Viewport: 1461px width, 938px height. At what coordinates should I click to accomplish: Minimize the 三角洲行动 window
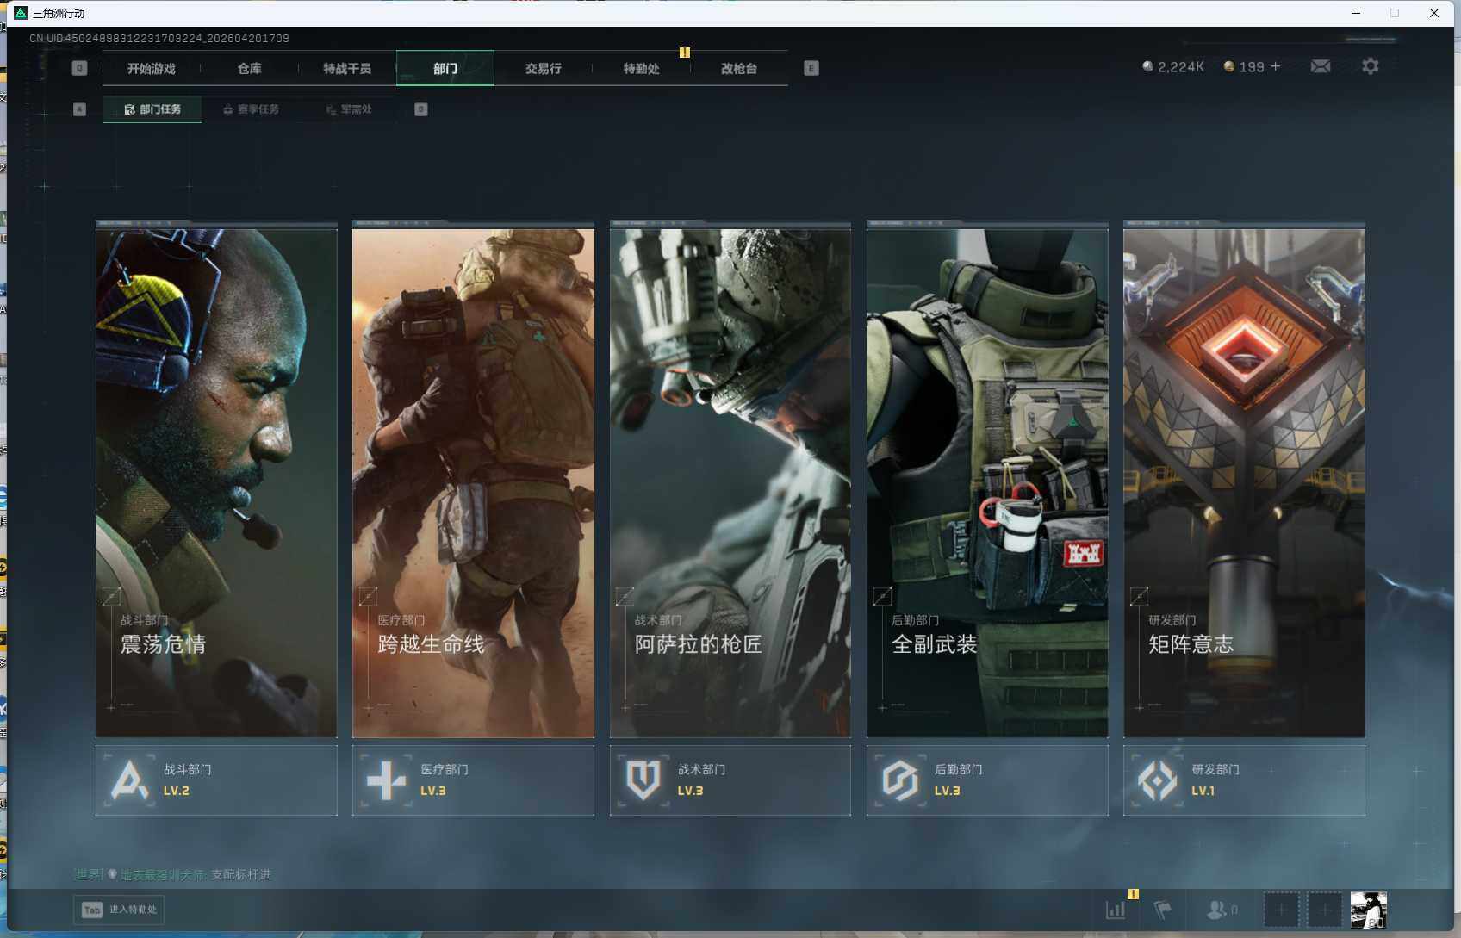pyautogui.click(x=1356, y=13)
